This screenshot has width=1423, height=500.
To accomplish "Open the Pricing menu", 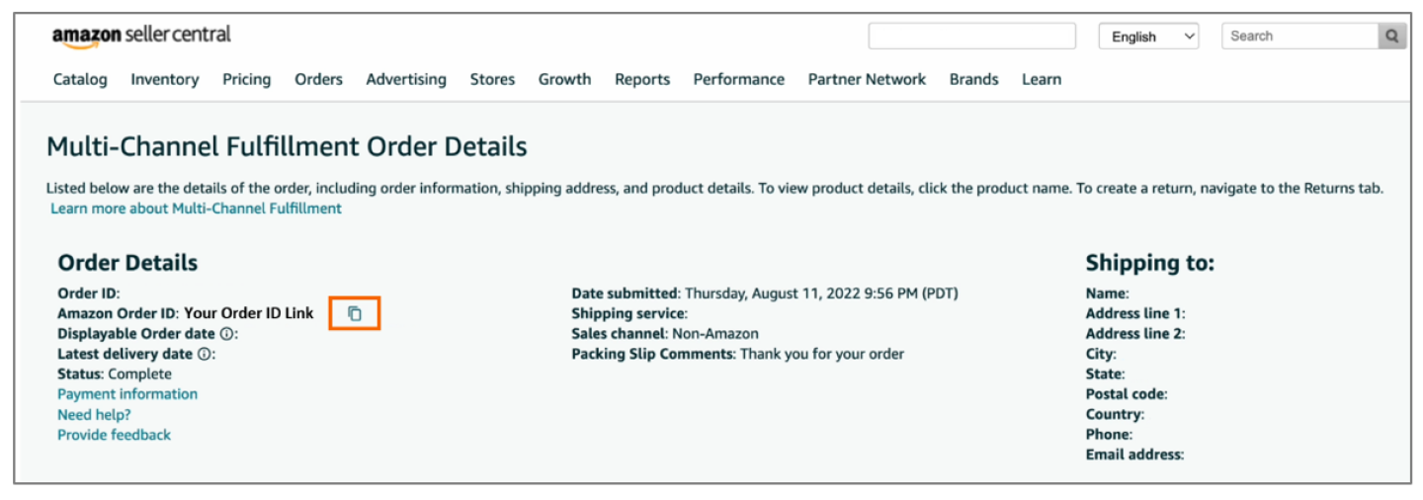I will coord(246,79).
